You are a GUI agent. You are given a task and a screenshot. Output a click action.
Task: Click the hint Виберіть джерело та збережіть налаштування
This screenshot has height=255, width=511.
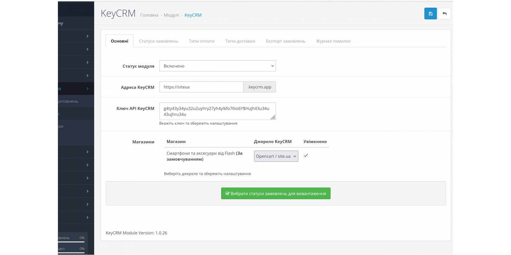pyautogui.click(x=208, y=174)
